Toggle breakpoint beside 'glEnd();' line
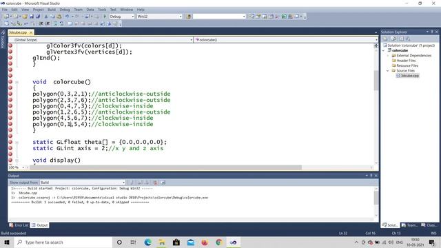The image size is (441, 248). click(x=10, y=58)
